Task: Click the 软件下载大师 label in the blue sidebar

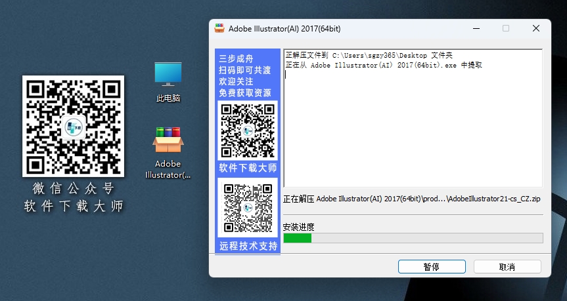Action: click(248, 168)
